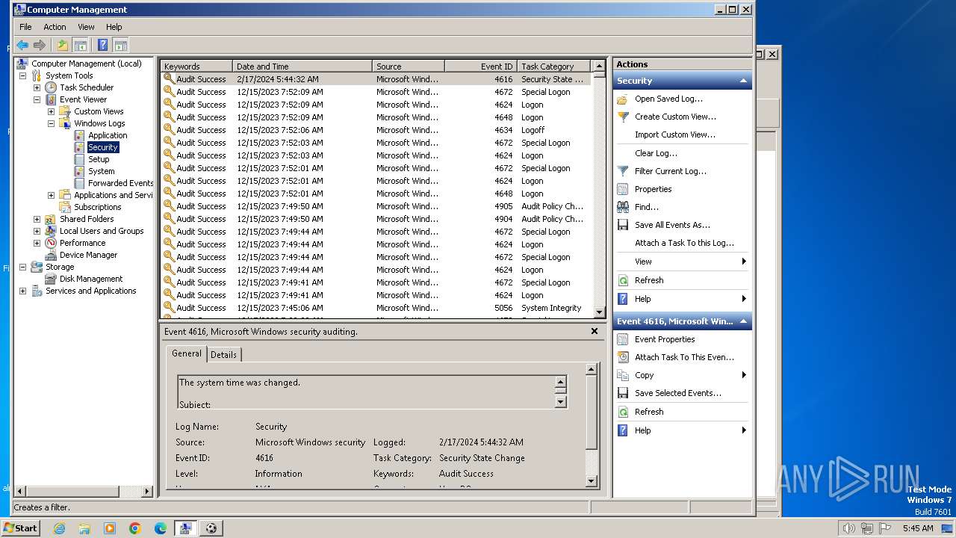Open Microsoft Edge from taskbar
The image size is (956, 538).
click(161, 528)
